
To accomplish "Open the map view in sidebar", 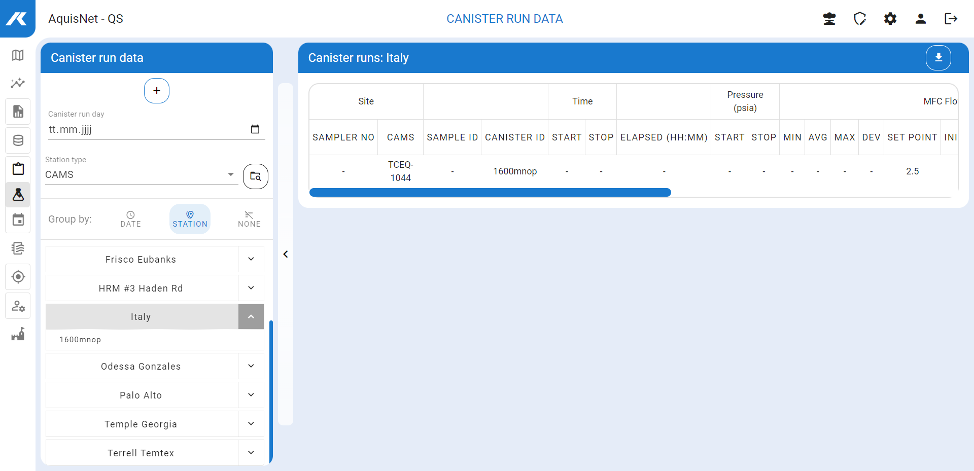I will (18, 55).
